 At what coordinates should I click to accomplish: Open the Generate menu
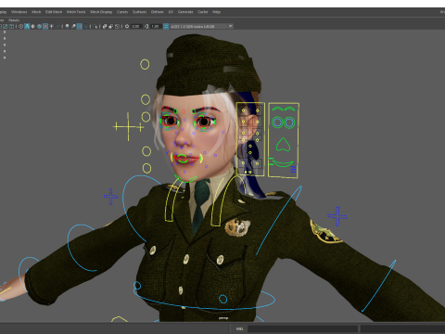(x=185, y=12)
